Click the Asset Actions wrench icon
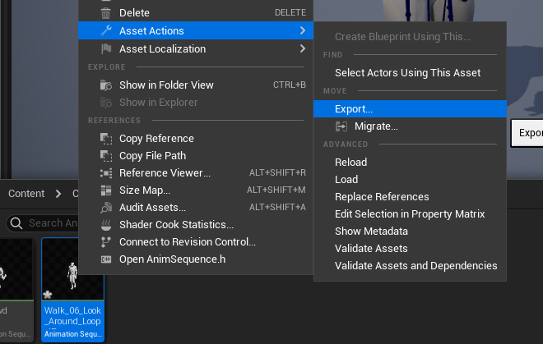Image resolution: width=543 pixels, height=344 pixels. coord(105,30)
